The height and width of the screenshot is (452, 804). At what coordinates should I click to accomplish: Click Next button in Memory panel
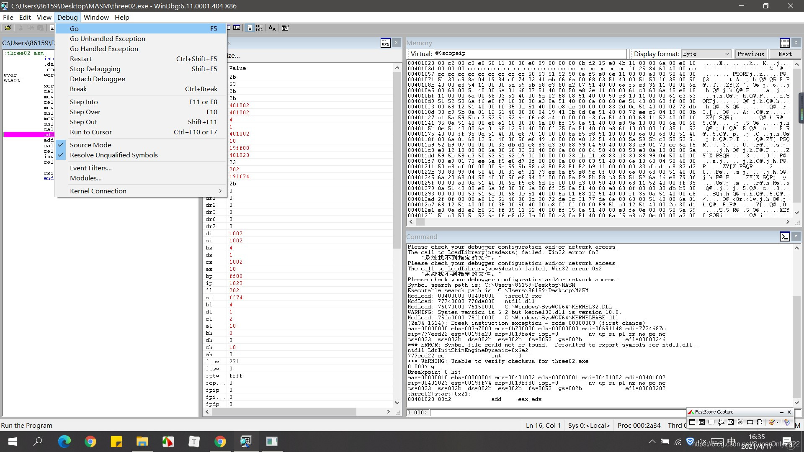click(785, 54)
